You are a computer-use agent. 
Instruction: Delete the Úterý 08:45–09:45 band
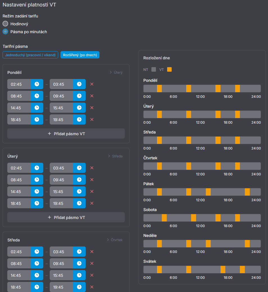(x=92, y=180)
